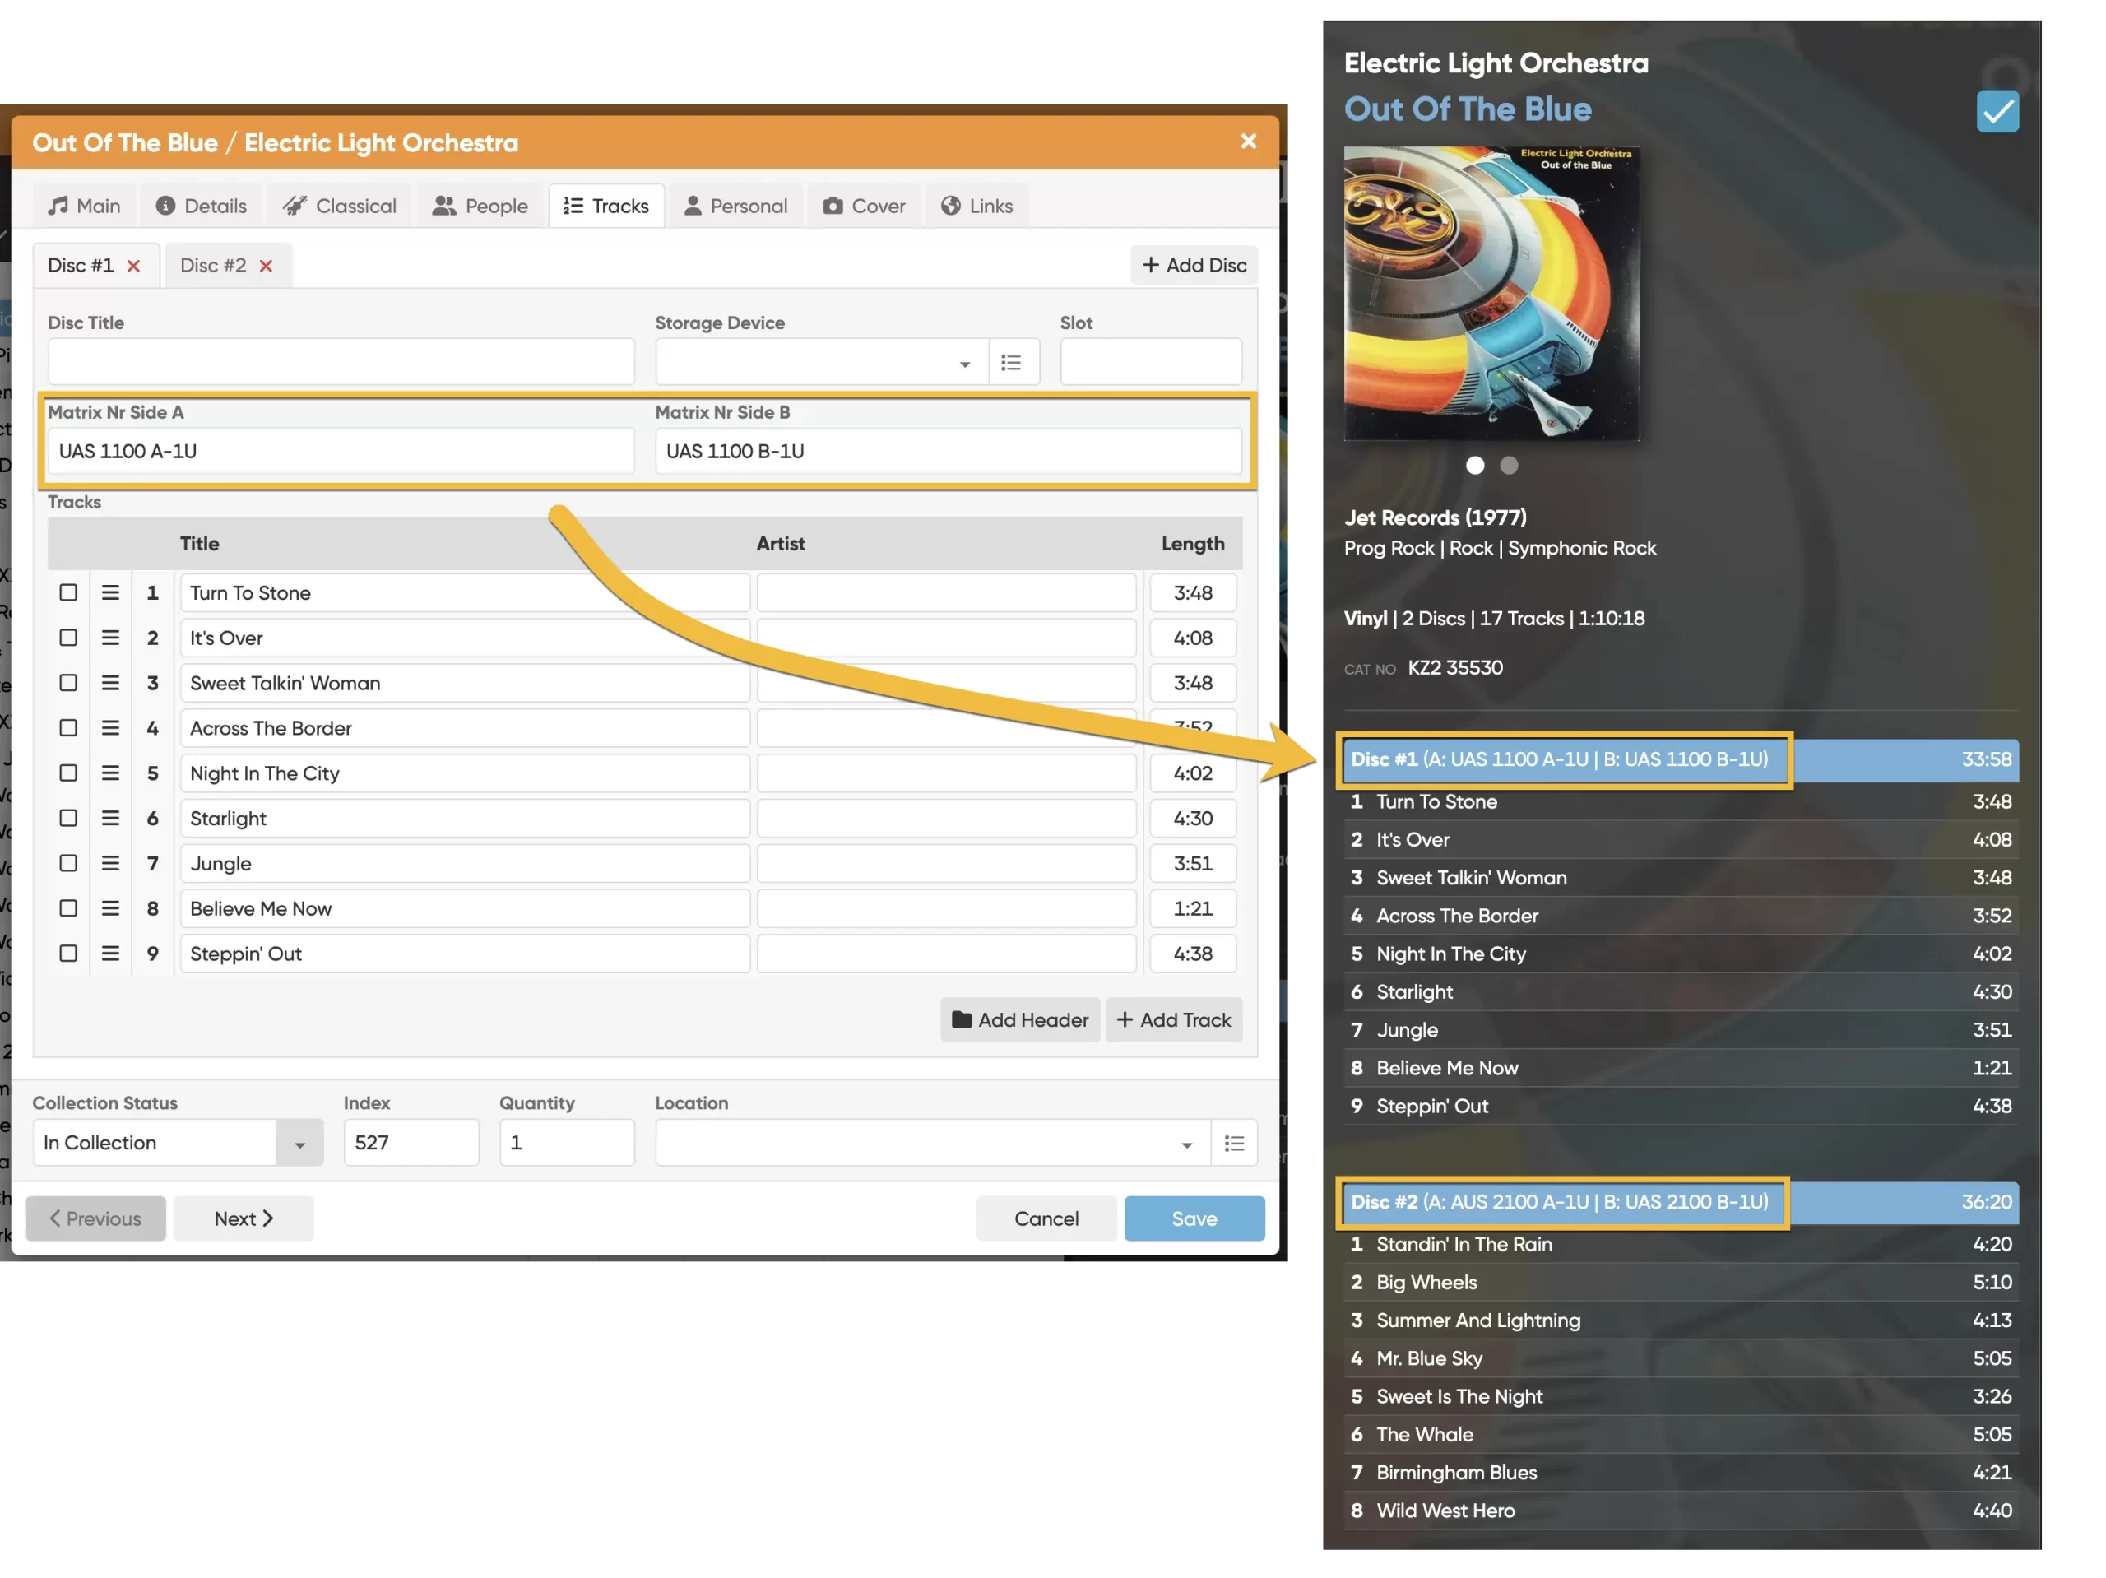Click the album cover thumbnail in details panel

point(1492,294)
